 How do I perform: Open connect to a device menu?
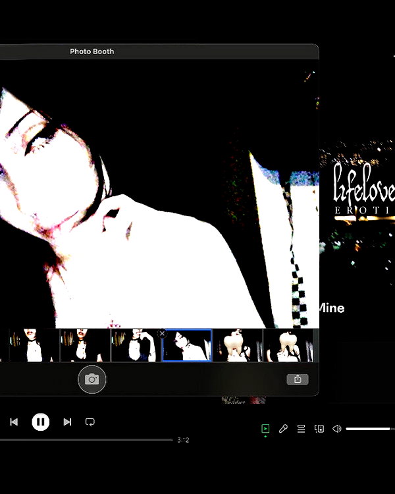click(x=319, y=429)
